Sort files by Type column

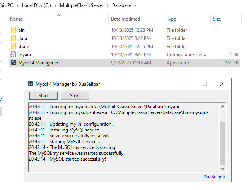171,19
